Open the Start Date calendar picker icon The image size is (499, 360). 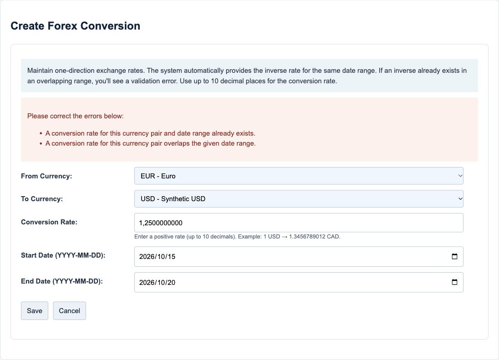pyautogui.click(x=454, y=256)
